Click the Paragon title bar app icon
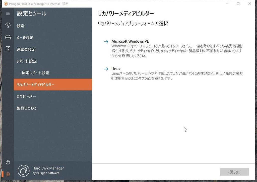 pyautogui.click(x=6, y=4)
